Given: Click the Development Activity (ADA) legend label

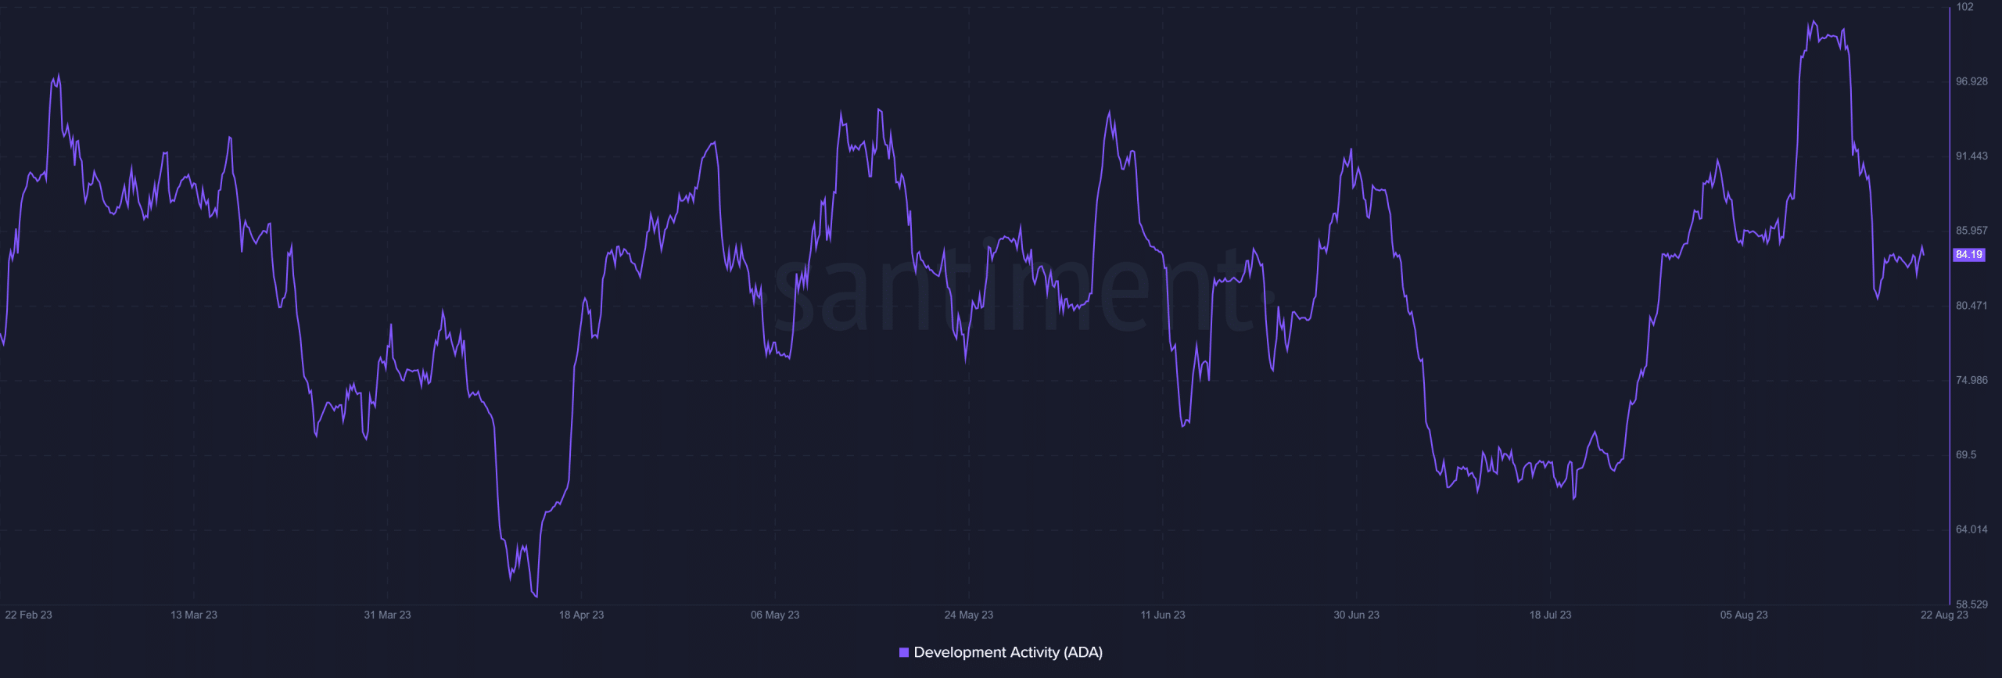Looking at the screenshot, I should (1008, 652).
